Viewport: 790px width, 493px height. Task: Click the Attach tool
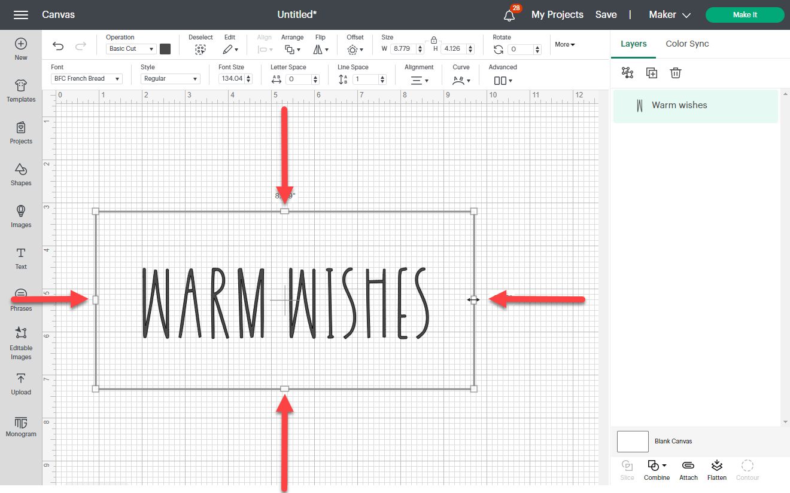[688, 469]
